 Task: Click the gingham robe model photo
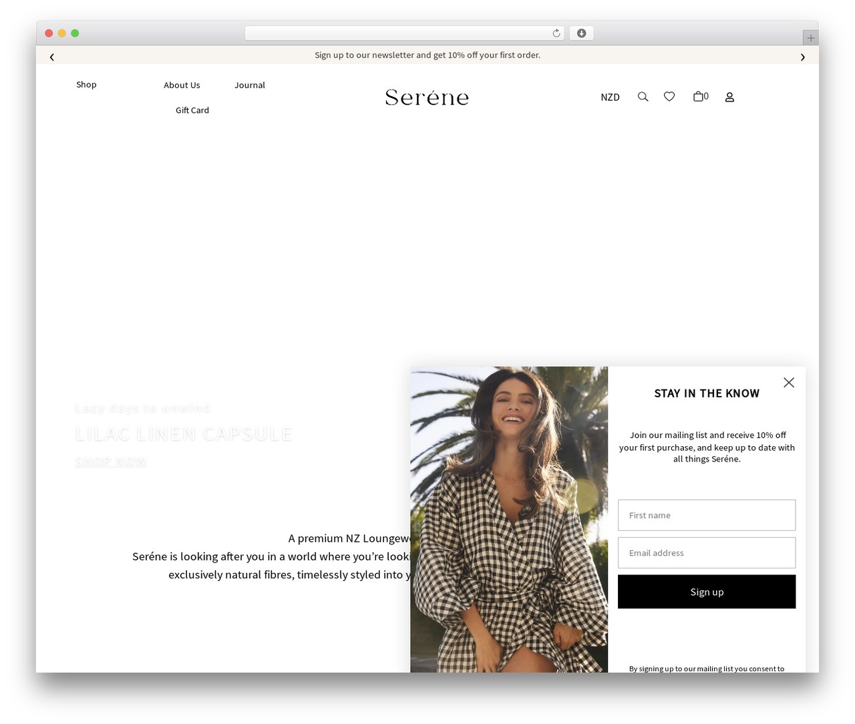[x=509, y=519]
